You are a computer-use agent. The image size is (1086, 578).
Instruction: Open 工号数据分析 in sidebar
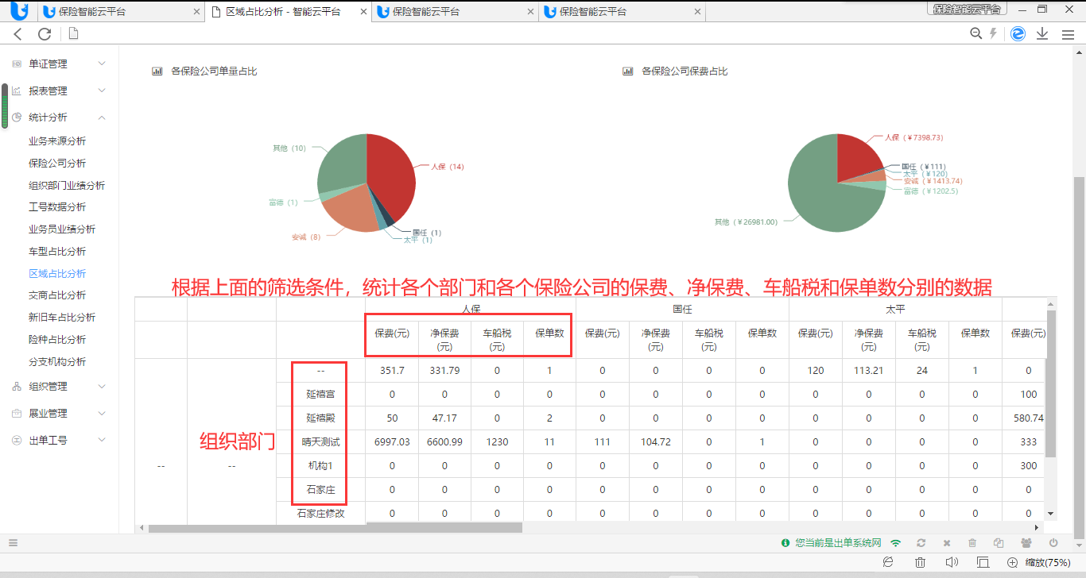(57, 207)
